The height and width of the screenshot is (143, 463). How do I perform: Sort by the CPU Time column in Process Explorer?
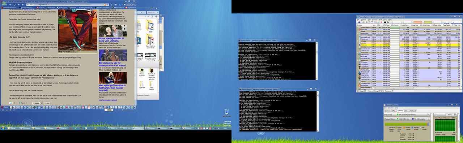point(386,25)
